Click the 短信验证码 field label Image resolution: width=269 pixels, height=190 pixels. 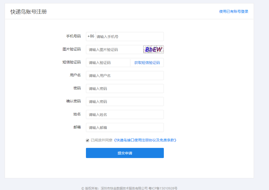72,62
